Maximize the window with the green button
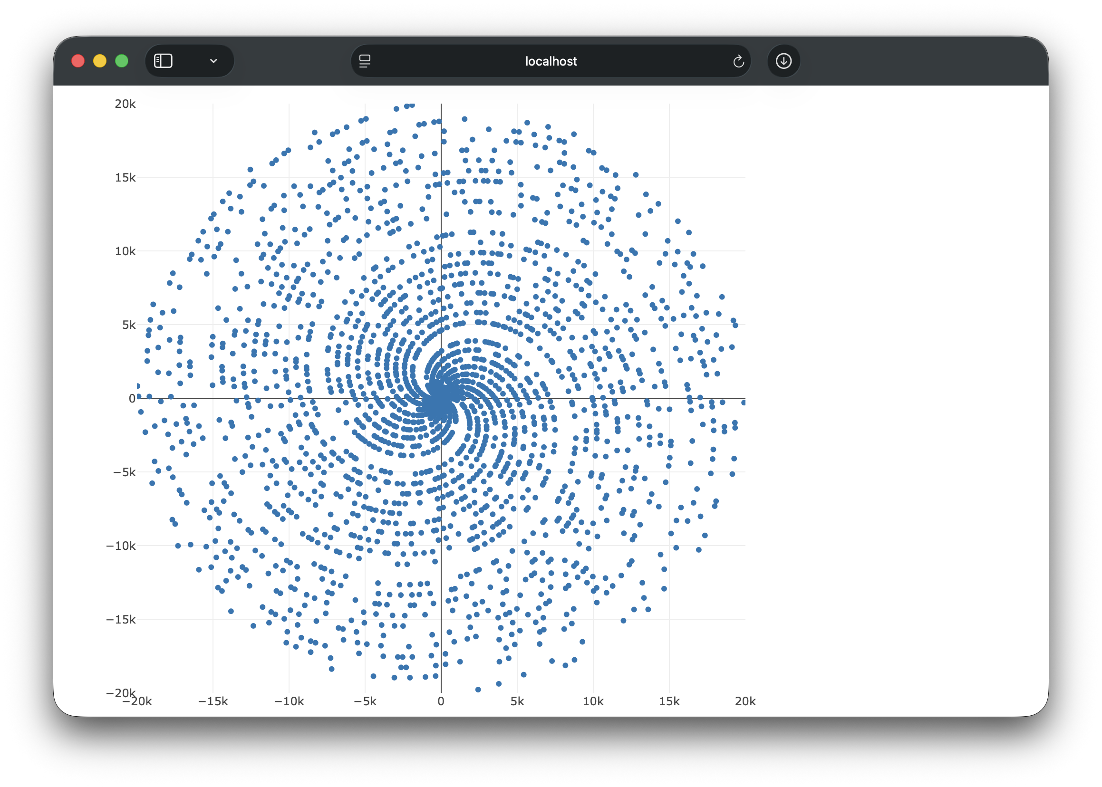Screen dimensions: 1102x787 122,61
